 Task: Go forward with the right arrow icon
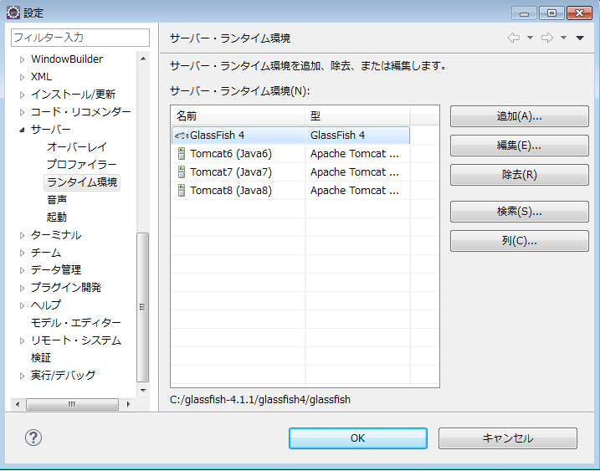(547, 38)
